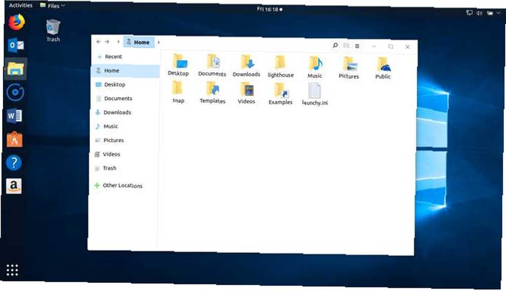Viewport: 506px width, 291px height.
Task: Toggle the view mode icon in toolbar
Action: [x=346, y=46]
